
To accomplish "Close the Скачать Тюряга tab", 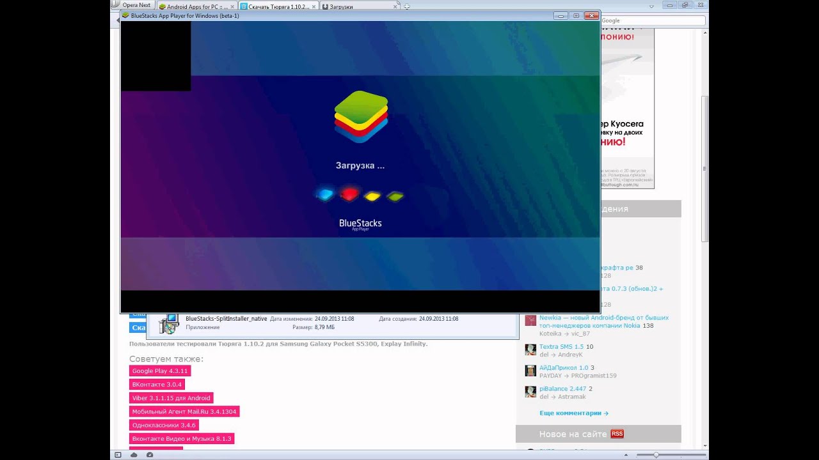I will (x=314, y=6).
